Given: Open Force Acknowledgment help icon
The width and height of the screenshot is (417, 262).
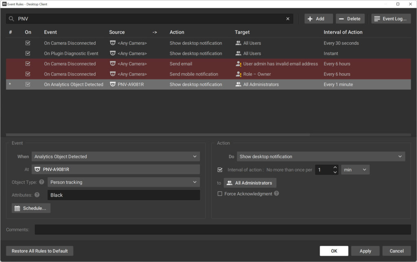Looking at the screenshot, I should point(277,194).
